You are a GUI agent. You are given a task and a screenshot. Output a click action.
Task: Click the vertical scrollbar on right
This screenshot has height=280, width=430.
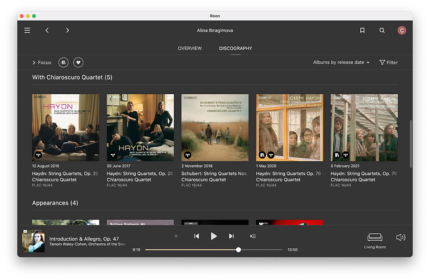pos(411,143)
